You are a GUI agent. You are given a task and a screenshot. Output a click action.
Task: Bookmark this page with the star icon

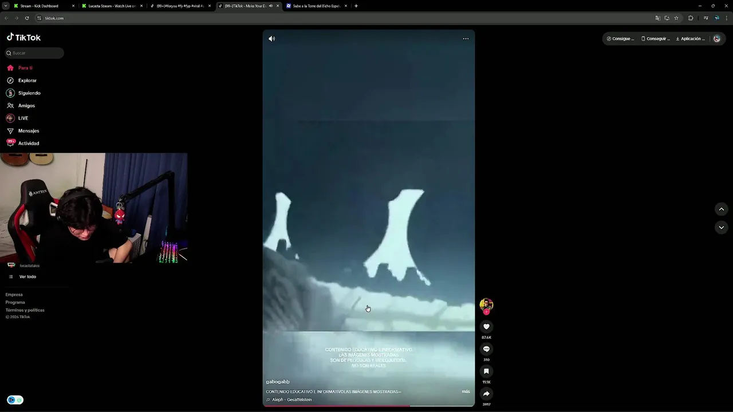point(676,18)
